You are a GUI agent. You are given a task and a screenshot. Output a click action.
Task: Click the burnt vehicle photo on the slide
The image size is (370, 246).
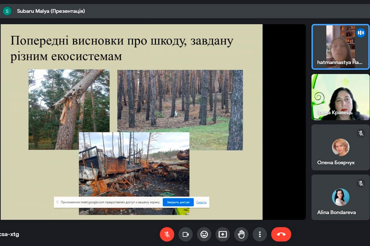click(134, 164)
